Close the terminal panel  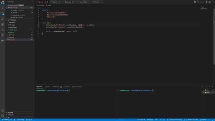pos(212,87)
